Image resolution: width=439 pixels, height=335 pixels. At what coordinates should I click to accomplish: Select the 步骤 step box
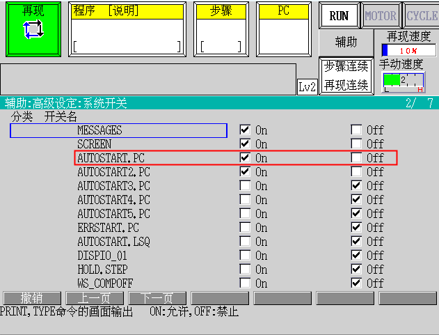(x=221, y=29)
